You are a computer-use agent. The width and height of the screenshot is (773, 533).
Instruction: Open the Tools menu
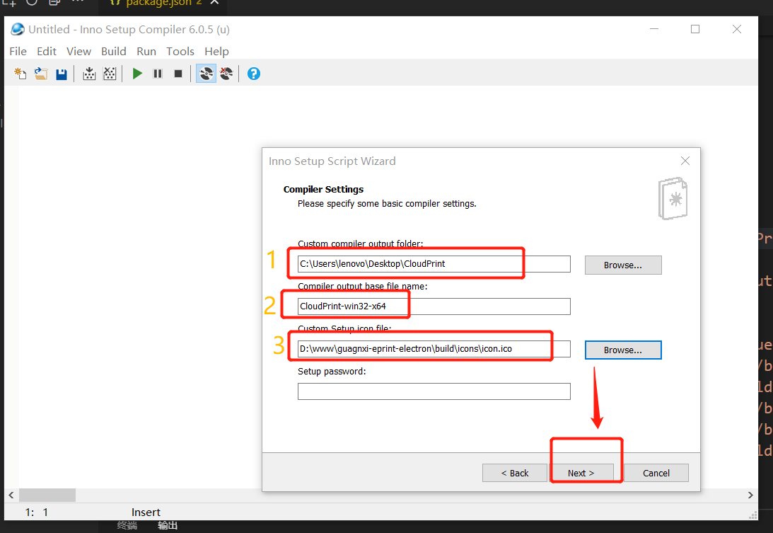[180, 52]
